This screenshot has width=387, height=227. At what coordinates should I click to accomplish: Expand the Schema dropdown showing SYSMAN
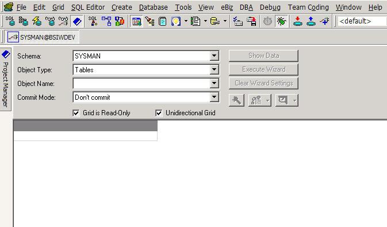(x=214, y=56)
